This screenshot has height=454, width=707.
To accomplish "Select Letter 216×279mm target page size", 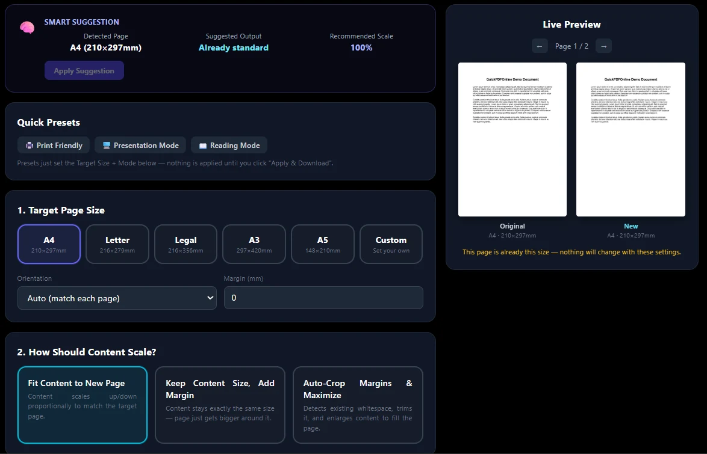I will tap(117, 244).
